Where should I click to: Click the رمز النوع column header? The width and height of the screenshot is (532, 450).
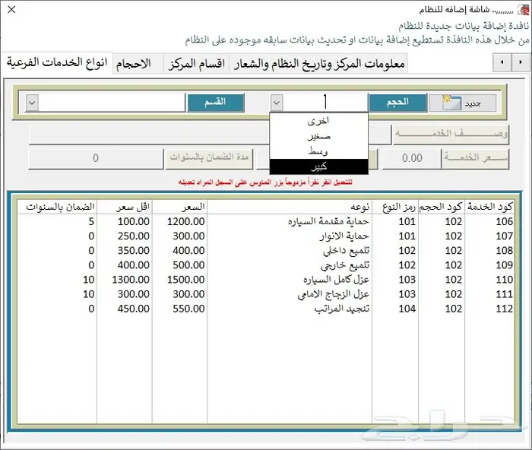tap(395, 207)
